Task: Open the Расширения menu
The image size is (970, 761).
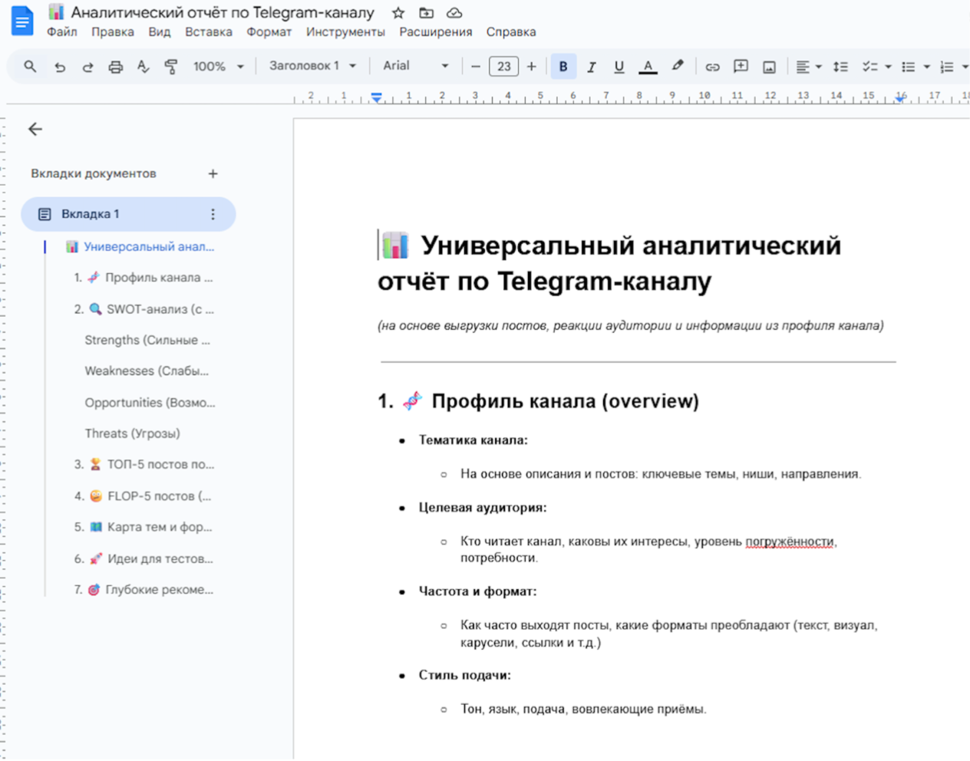Action: (x=436, y=32)
